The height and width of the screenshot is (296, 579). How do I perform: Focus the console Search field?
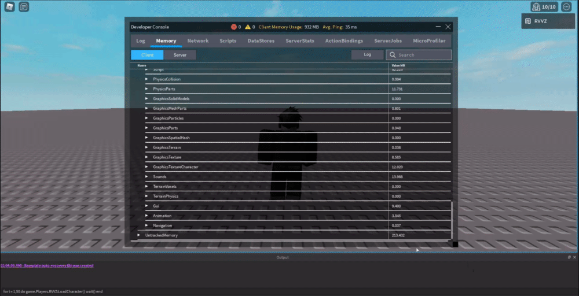pos(419,55)
